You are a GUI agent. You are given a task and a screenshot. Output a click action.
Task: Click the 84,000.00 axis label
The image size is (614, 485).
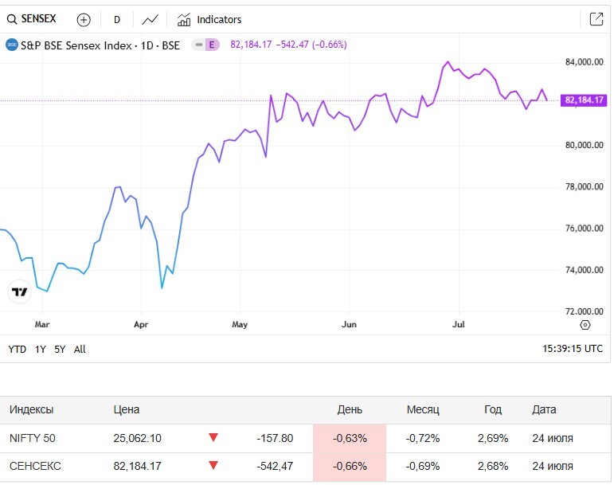coord(584,62)
